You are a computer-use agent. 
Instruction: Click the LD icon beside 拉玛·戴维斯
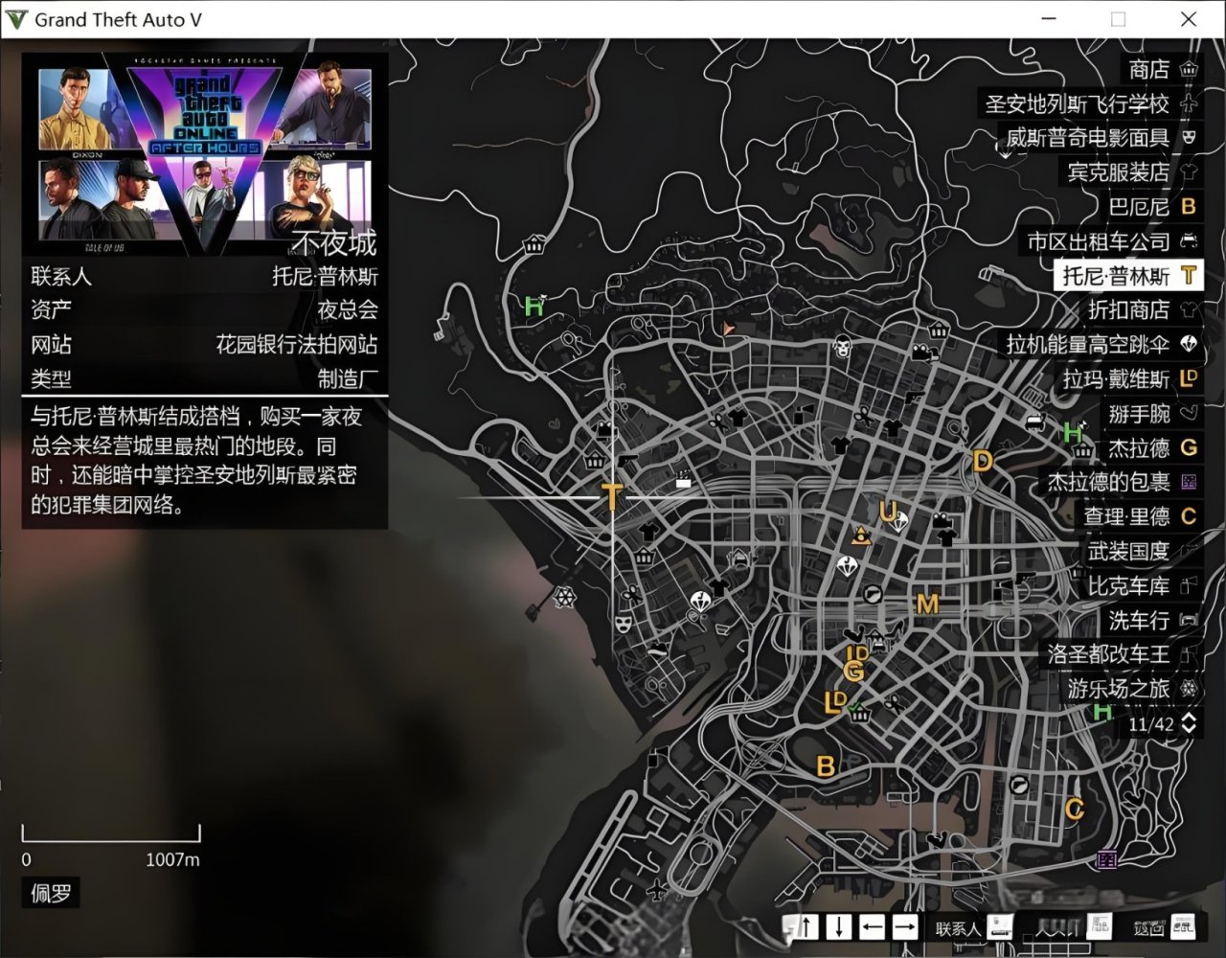(x=1189, y=378)
